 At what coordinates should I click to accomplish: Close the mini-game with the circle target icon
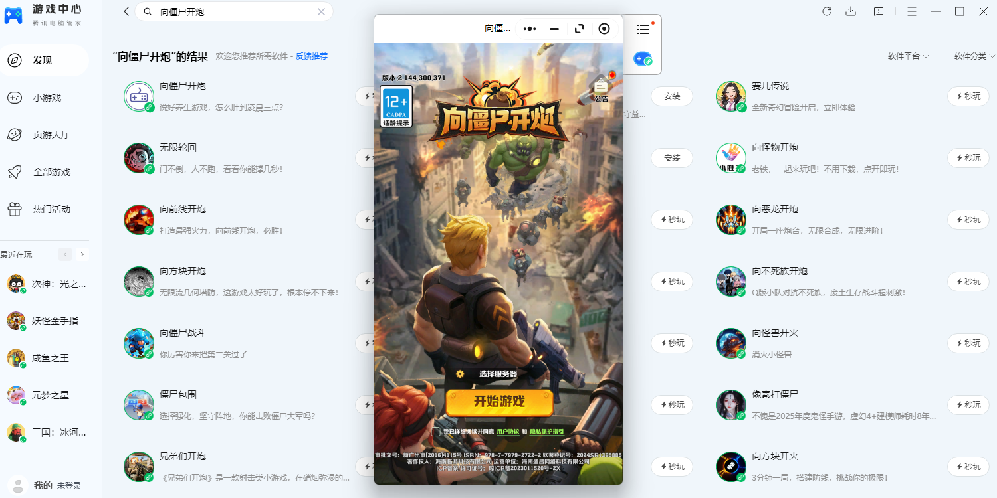(x=604, y=29)
